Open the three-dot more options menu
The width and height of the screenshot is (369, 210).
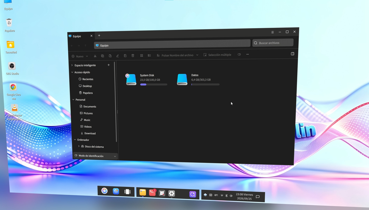coord(247,54)
